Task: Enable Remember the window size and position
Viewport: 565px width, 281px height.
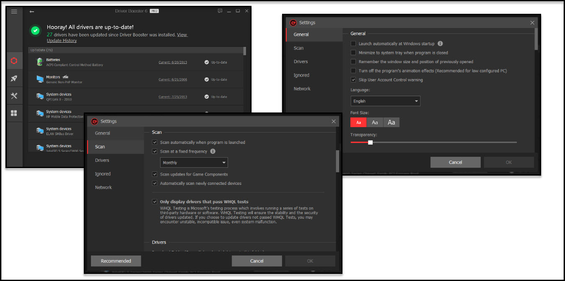Action: point(353,62)
